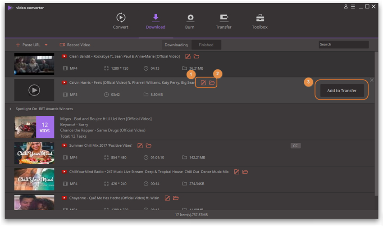Viewport: 383px width, 226px height.
Task: Open folder for ChillYourMind Radio item
Action: click(245, 172)
